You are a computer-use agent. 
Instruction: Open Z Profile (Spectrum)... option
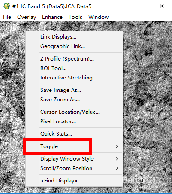tap(74, 59)
